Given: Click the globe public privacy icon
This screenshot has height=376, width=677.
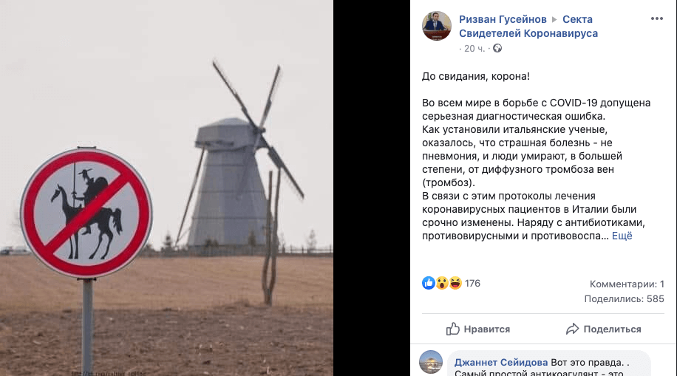Looking at the screenshot, I should [x=497, y=48].
